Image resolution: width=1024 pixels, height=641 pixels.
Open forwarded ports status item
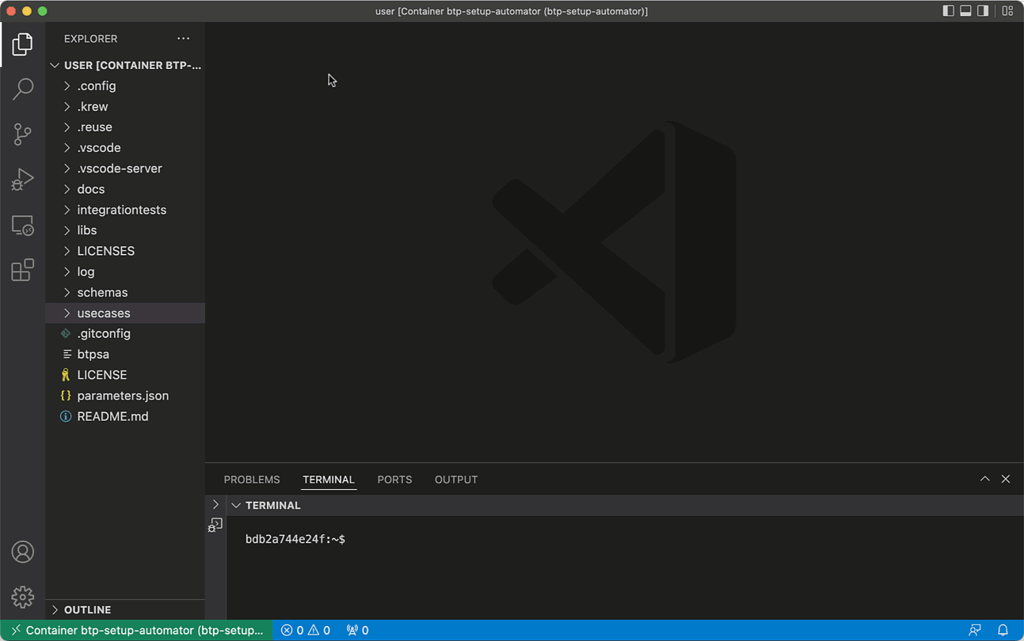[358, 631]
